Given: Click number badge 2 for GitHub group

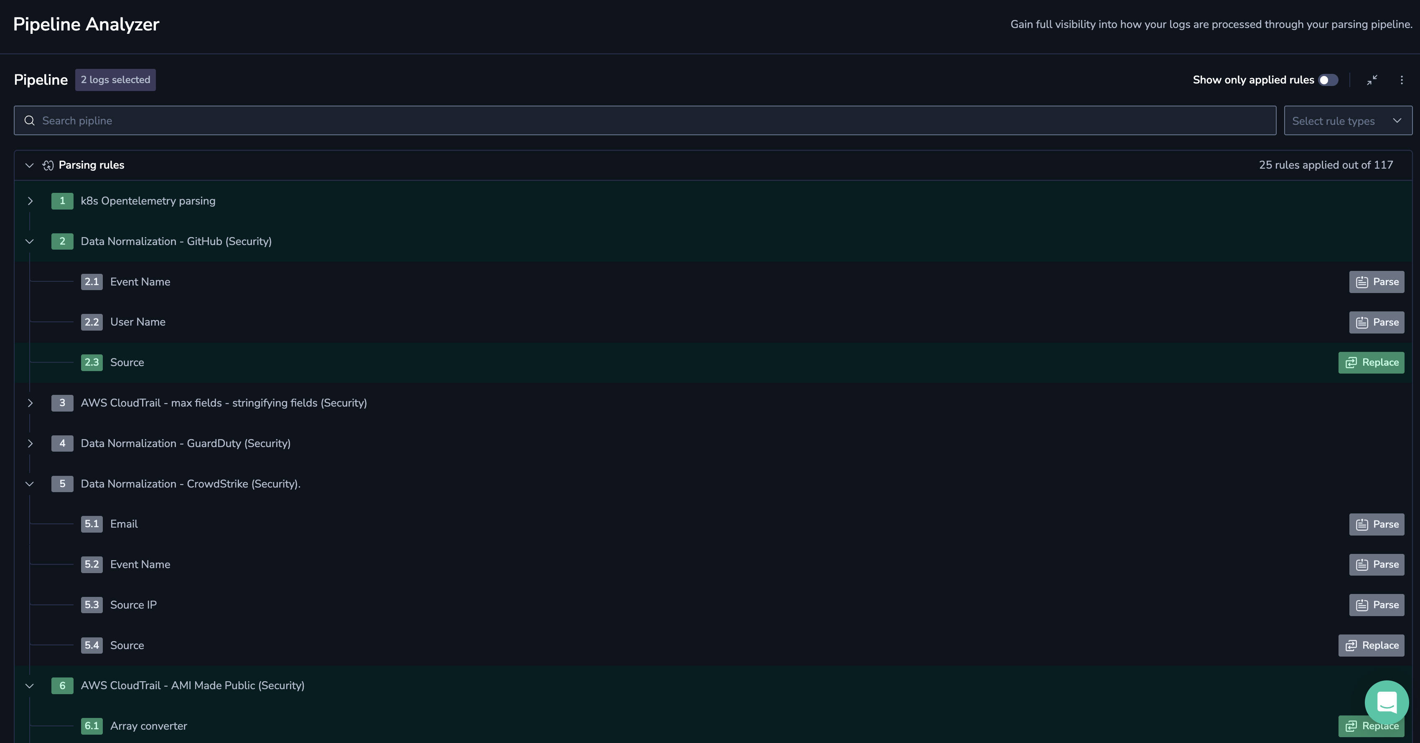Looking at the screenshot, I should [62, 241].
